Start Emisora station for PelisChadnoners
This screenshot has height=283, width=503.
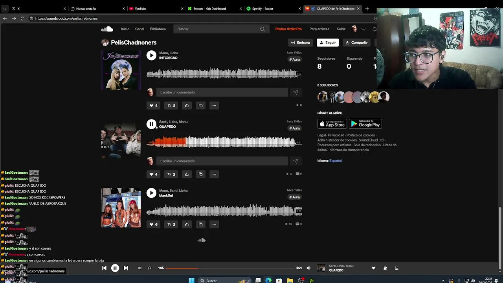[x=301, y=42]
